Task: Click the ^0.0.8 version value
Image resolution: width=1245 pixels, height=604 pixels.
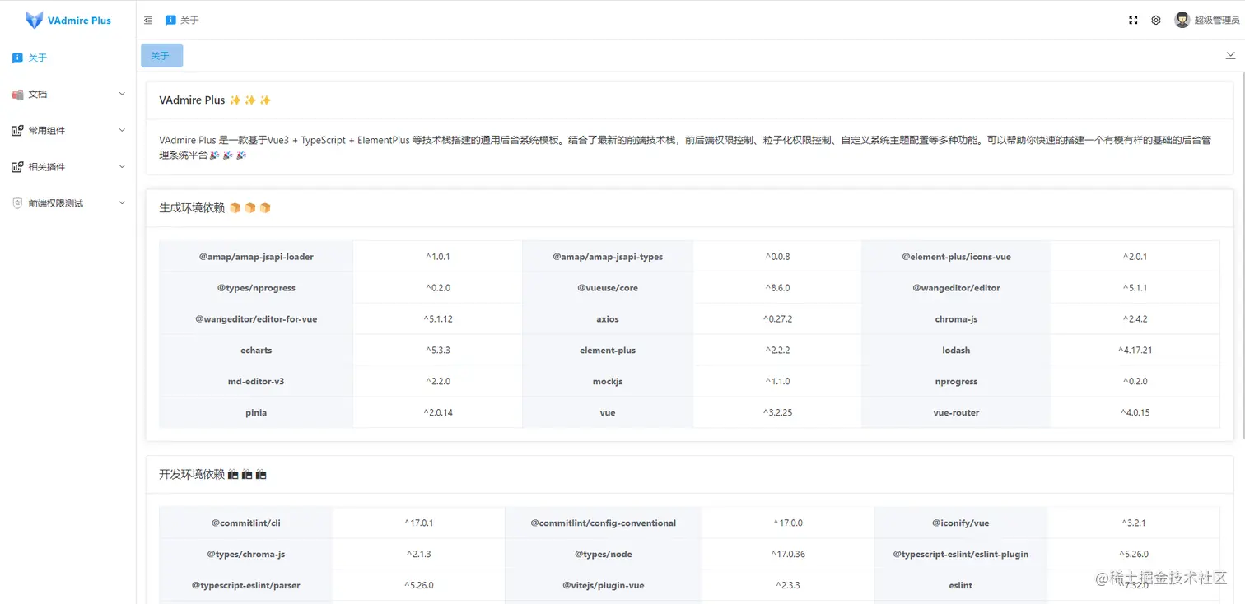Action: coord(777,257)
